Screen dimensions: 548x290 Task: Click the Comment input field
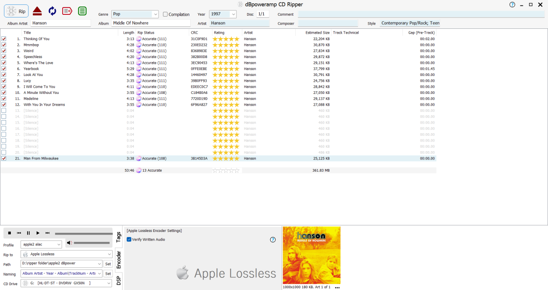pyautogui.click(x=422, y=14)
